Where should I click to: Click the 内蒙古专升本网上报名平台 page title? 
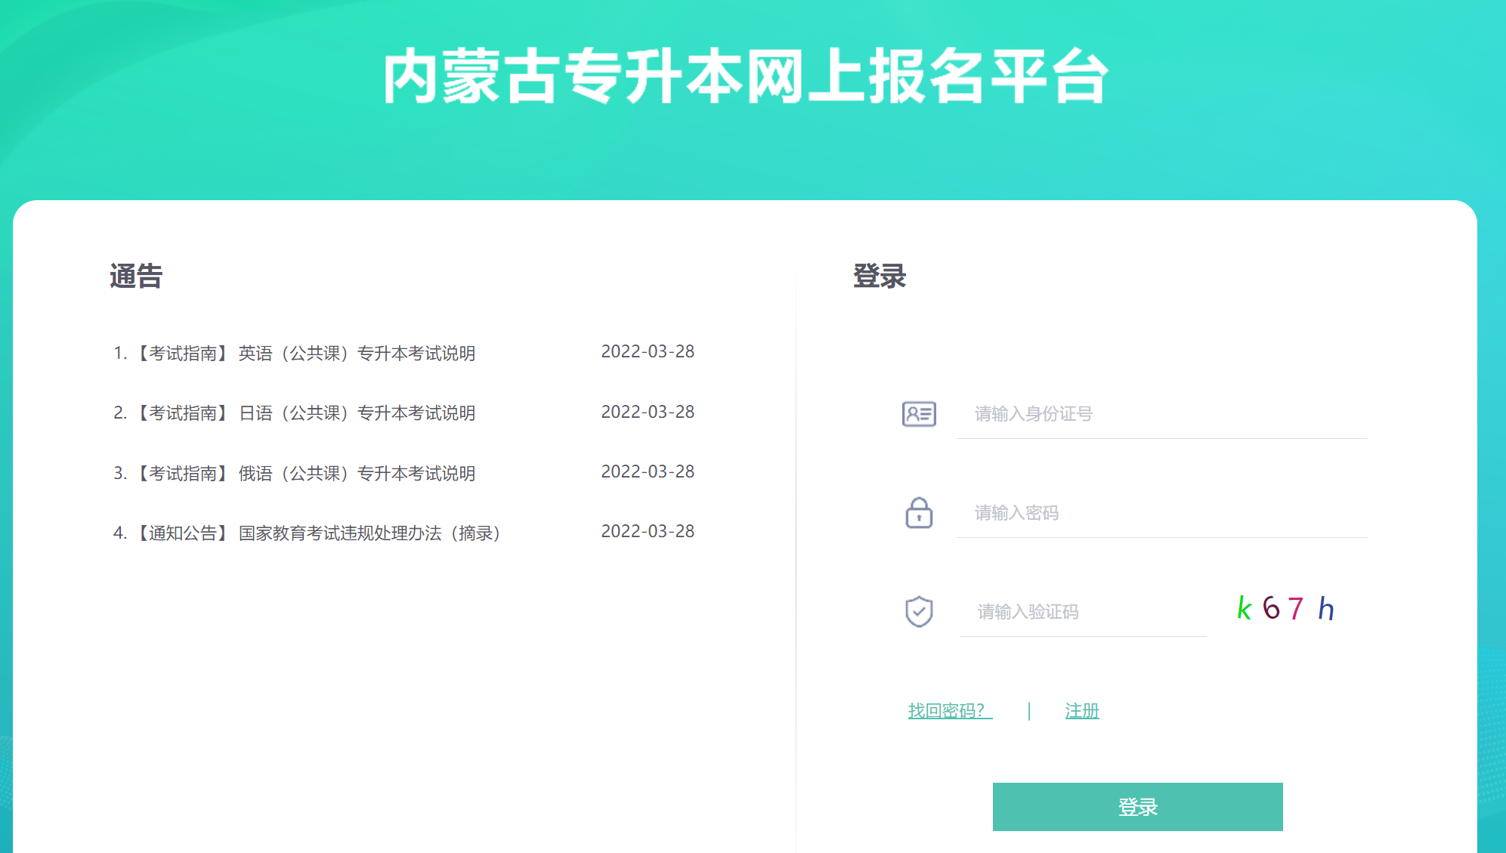pyautogui.click(x=745, y=76)
